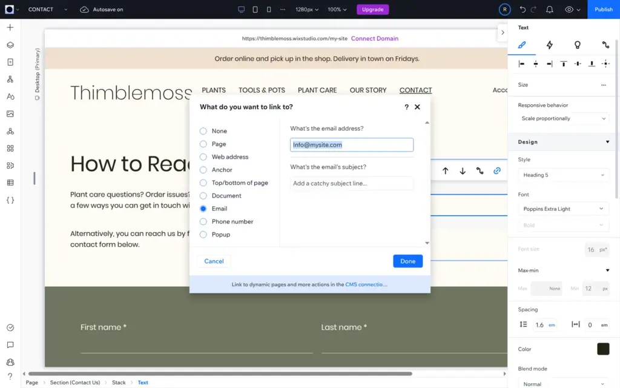Viewport: 620px width, 388px height.
Task: Open the Interactions lightning tab
Action: coord(550,45)
